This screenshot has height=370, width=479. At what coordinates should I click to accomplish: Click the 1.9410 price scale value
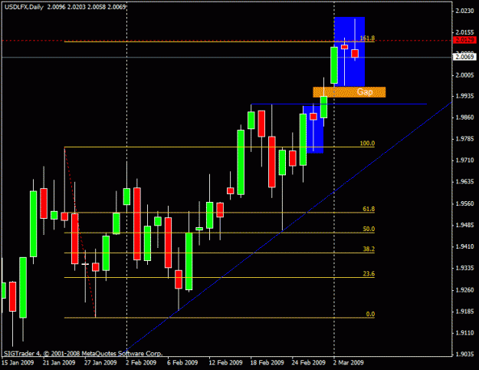tap(465, 246)
